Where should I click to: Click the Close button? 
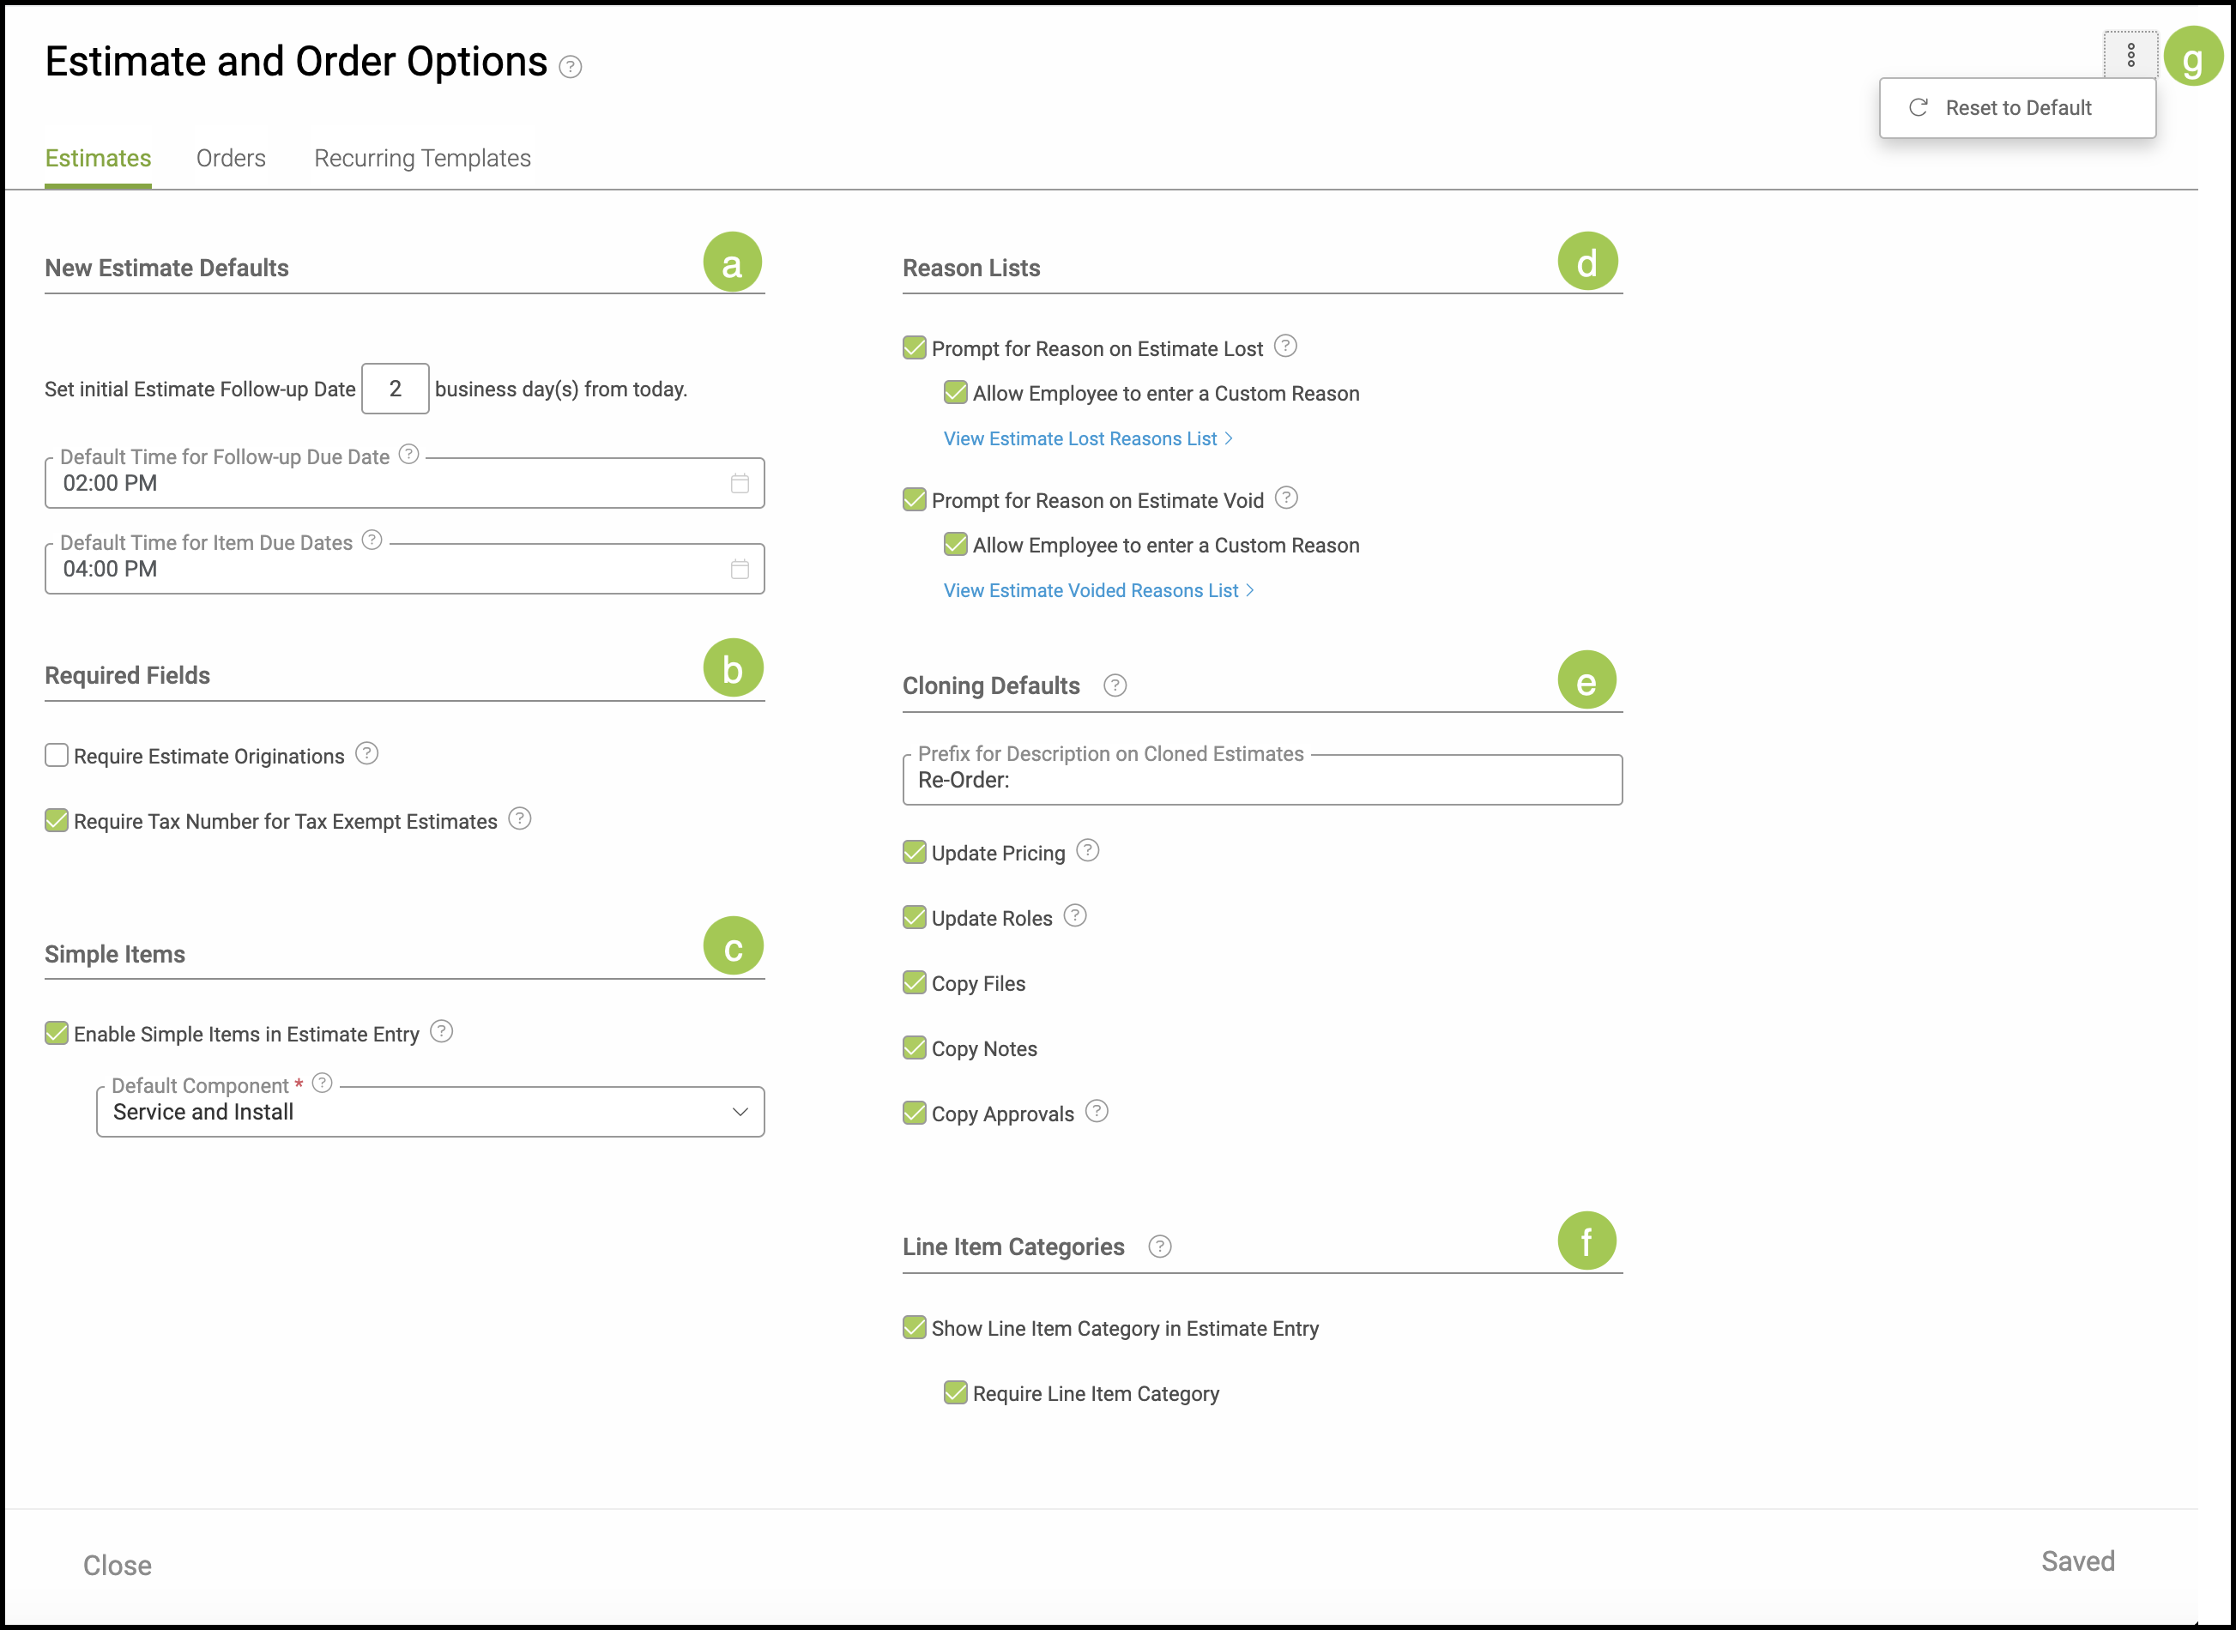(x=117, y=1565)
